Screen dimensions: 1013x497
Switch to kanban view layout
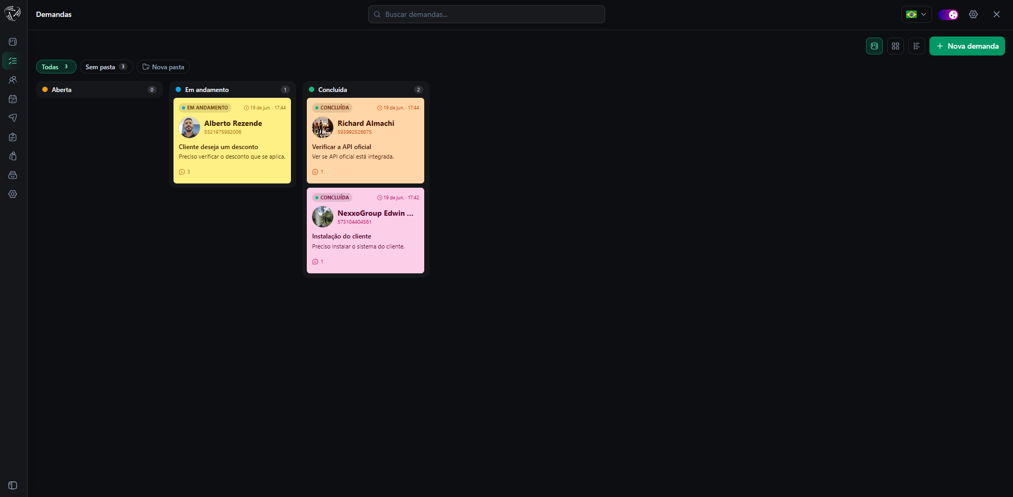874,46
